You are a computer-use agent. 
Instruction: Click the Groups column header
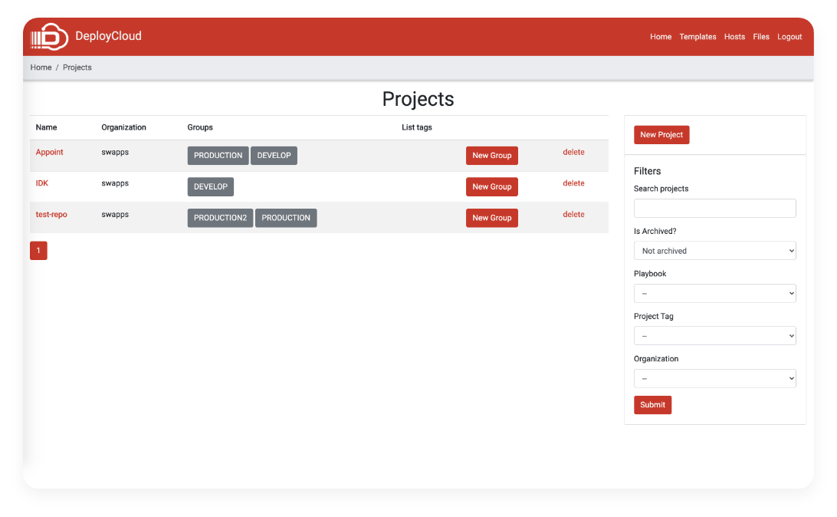pos(200,127)
